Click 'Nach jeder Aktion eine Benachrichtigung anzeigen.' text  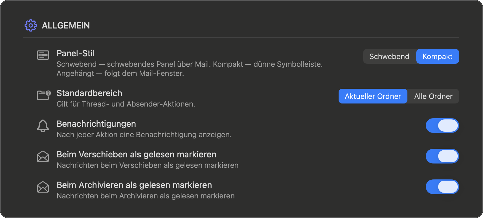pyautogui.click(x=144, y=135)
